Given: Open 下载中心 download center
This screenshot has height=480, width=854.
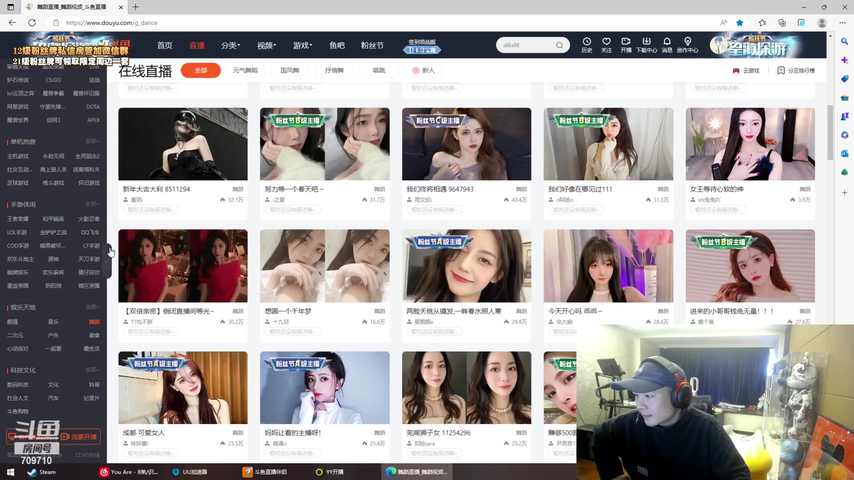Looking at the screenshot, I should tap(646, 45).
